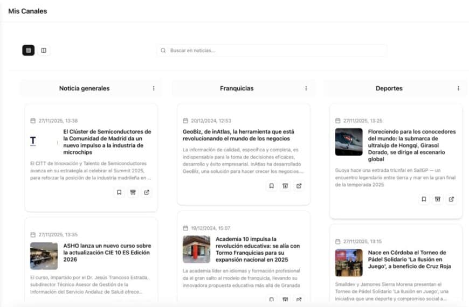Open 'El Clúster de Semiconductores' headline

click(x=107, y=142)
